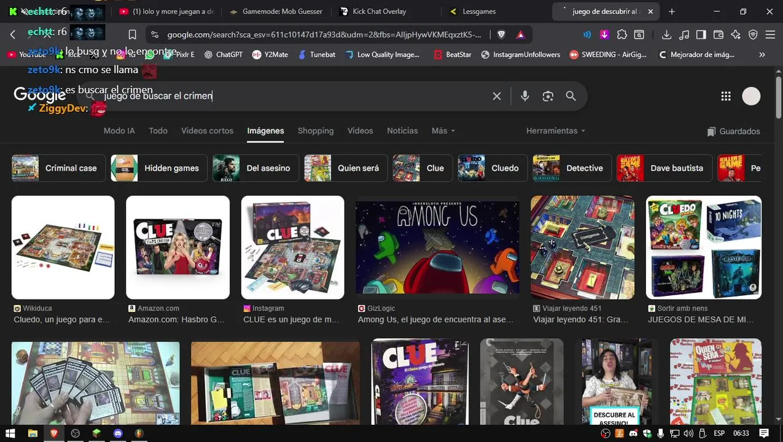Open the Brave Shields lion icon
783x442 pixels.
pos(501,34)
